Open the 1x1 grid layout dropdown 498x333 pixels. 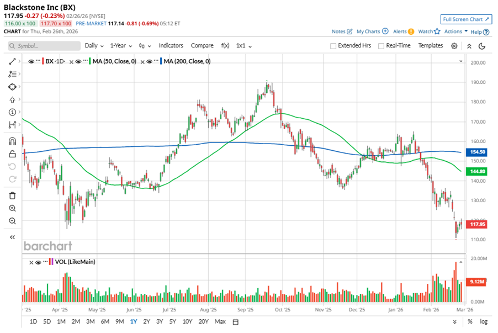click(x=244, y=46)
